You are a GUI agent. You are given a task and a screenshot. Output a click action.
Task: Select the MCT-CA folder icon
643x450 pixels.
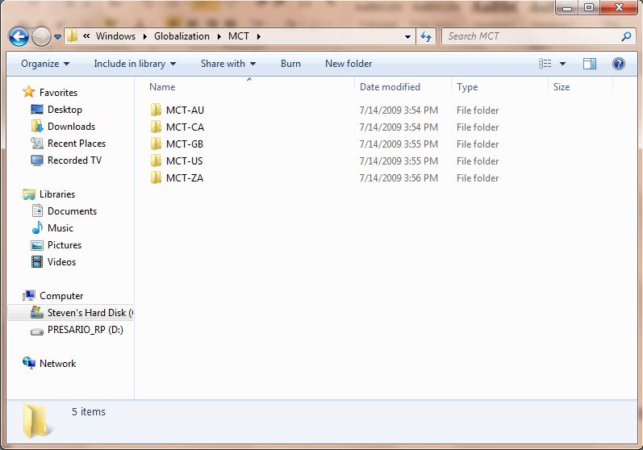(156, 127)
